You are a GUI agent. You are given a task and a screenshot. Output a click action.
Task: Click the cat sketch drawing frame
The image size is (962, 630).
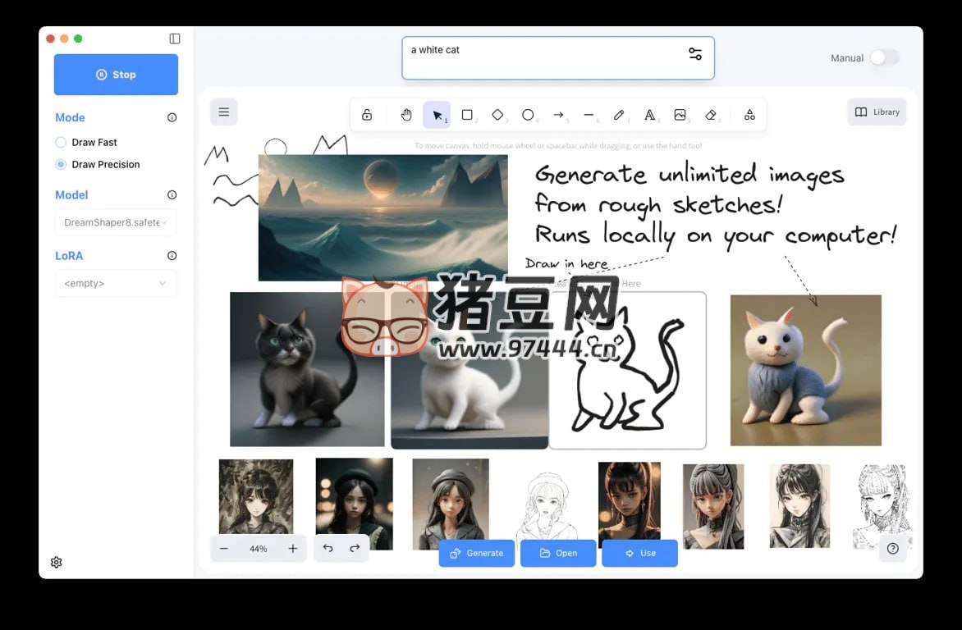click(628, 371)
